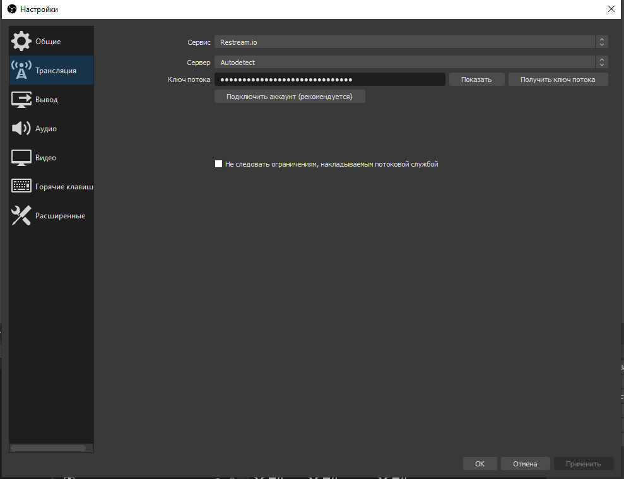The height and width of the screenshot is (479, 624).
Task: Click the Сервис dropdown arrow spinner
Action: pyautogui.click(x=602, y=42)
